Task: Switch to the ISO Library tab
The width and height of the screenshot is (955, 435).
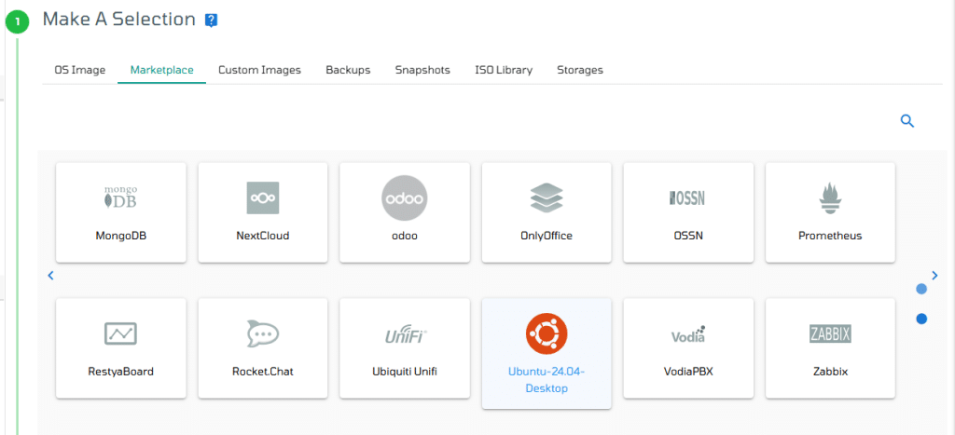Action: (x=504, y=70)
